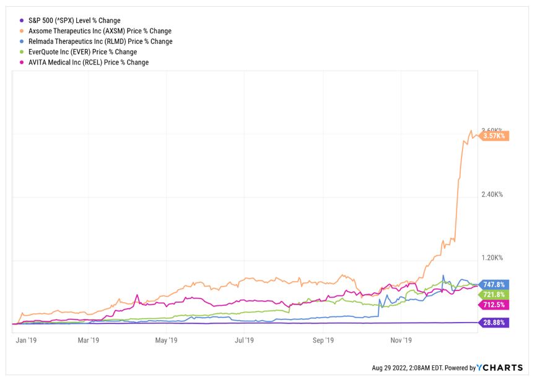Viewport: 537px width, 382px height.
Task: Click the blue Relmada Therapeutics legend dot
Action: [22, 41]
